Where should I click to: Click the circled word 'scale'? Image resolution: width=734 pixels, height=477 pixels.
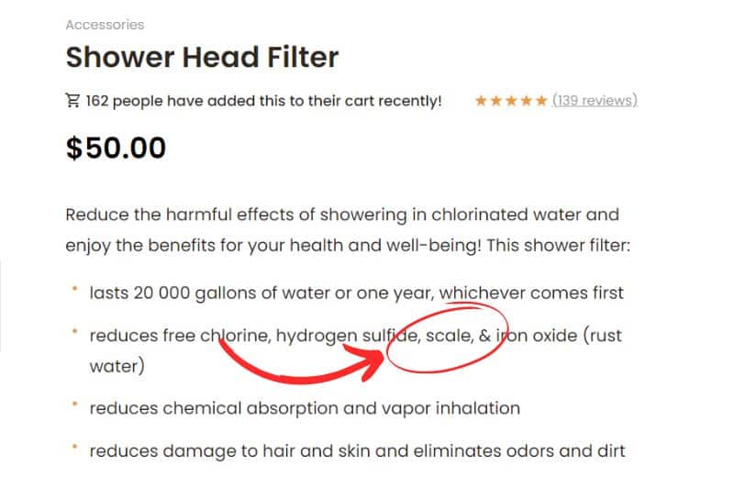tap(448, 336)
